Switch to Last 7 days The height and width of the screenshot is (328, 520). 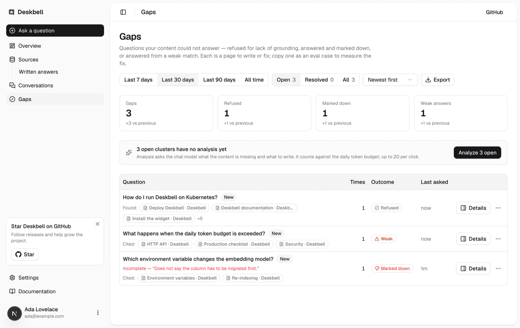pyautogui.click(x=138, y=80)
